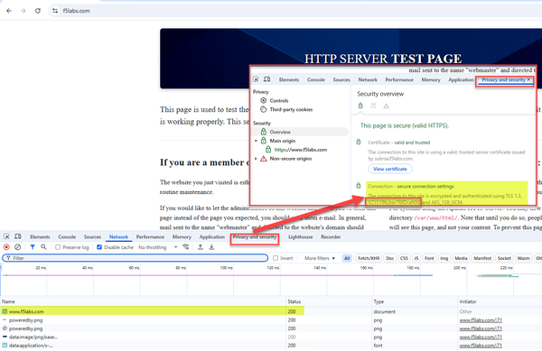This screenshot has width=542, height=351.
Task: Switch to the Lighthouse tab
Action: pos(301,236)
